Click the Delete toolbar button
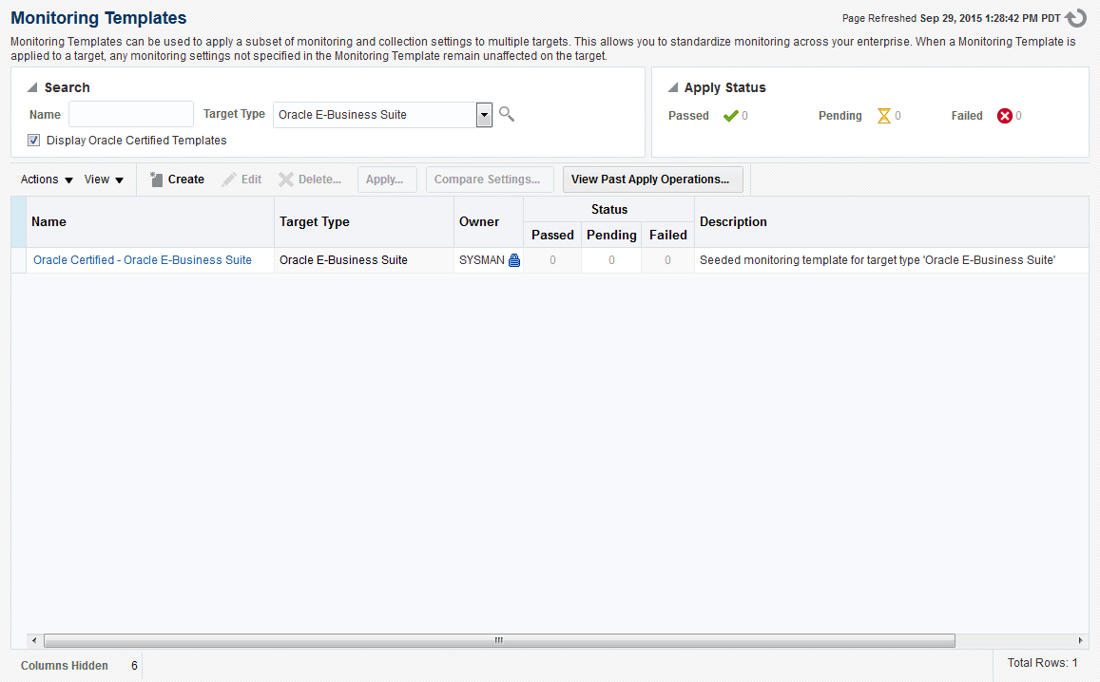Screen dimensions: 1100x682 click(310, 180)
